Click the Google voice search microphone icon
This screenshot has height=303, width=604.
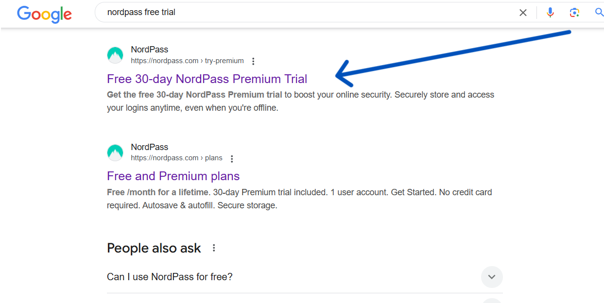(550, 12)
